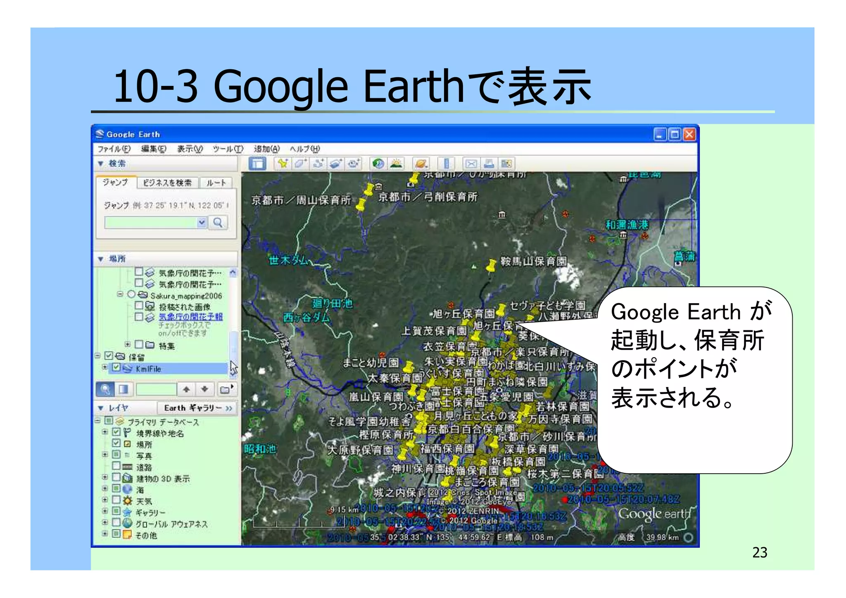Viewport: 846px width, 598px height.
Task: Open the 気象庁の開花予報 link
Action: pos(191,317)
